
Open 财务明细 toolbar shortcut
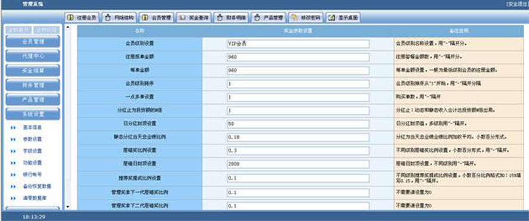(231, 18)
